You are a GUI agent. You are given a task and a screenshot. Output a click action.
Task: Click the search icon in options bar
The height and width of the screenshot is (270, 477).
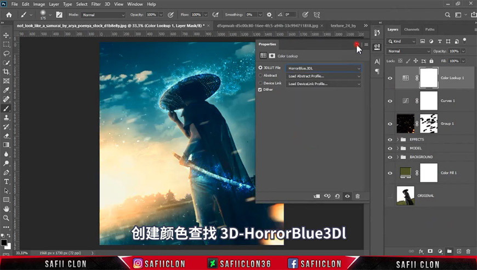[x=447, y=15]
